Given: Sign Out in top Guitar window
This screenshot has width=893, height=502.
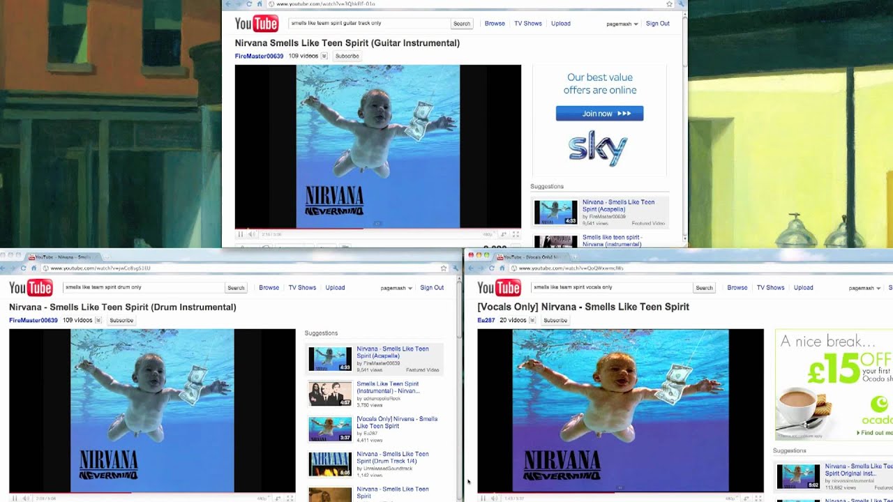Looking at the screenshot, I should (658, 24).
